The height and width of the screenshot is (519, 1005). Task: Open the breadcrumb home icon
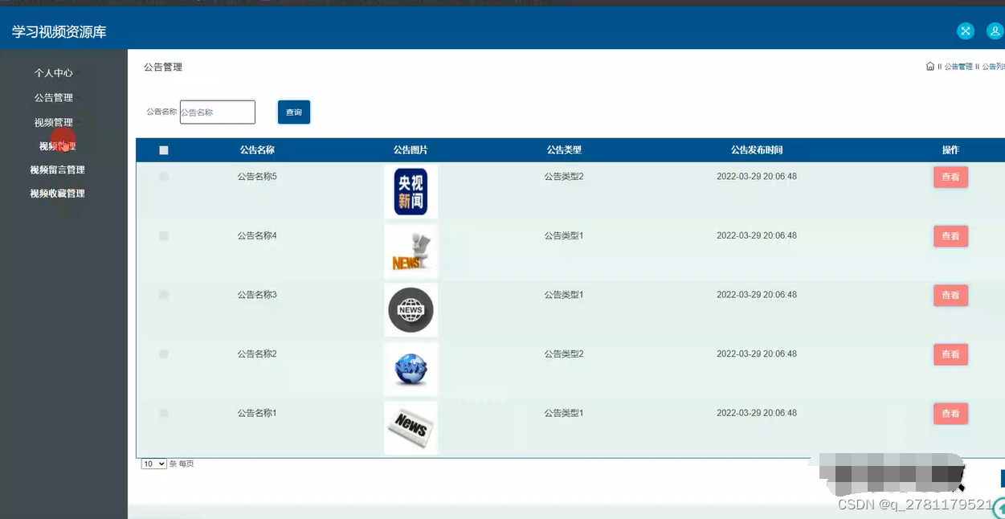point(929,66)
